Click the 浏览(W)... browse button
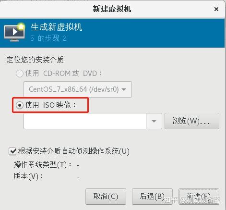Screen dimensions: 226x210 tap(192, 121)
